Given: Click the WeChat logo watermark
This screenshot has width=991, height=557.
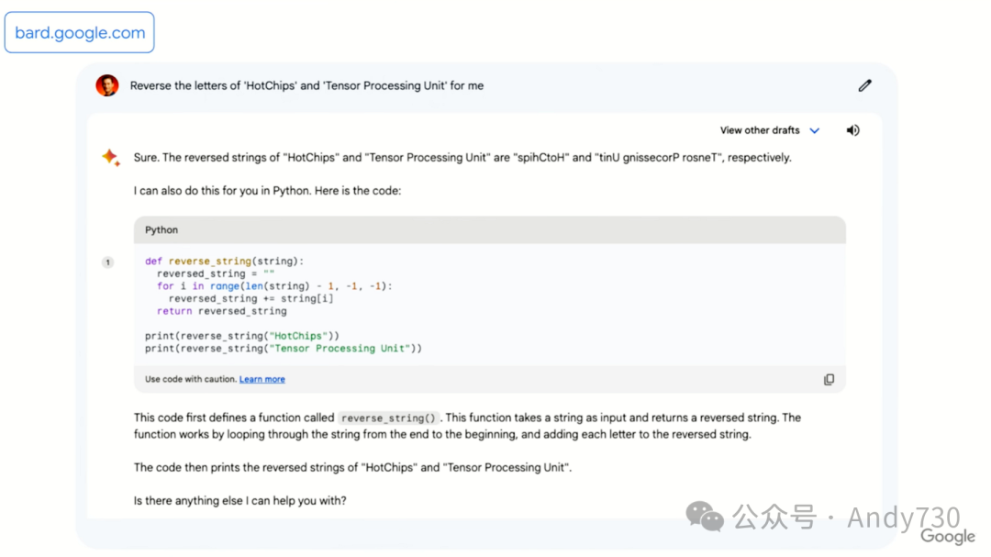Looking at the screenshot, I should point(705,517).
